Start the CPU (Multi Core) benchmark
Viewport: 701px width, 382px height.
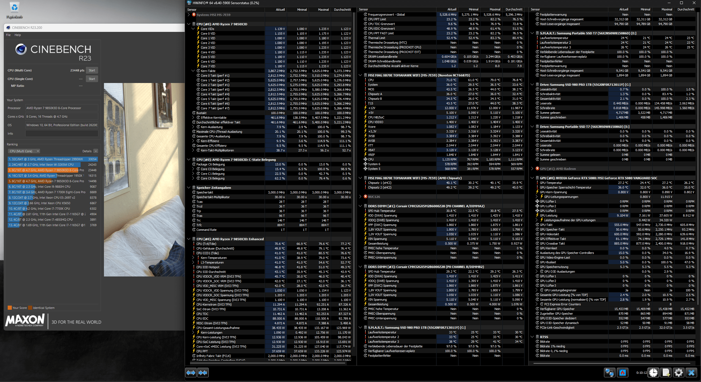(x=92, y=70)
